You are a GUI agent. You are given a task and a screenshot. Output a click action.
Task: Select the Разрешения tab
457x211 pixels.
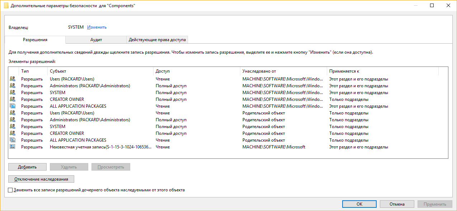click(35, 40)
